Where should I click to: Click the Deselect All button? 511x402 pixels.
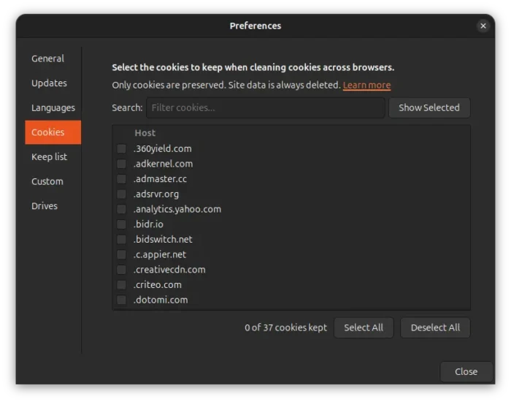pos(435,327)
